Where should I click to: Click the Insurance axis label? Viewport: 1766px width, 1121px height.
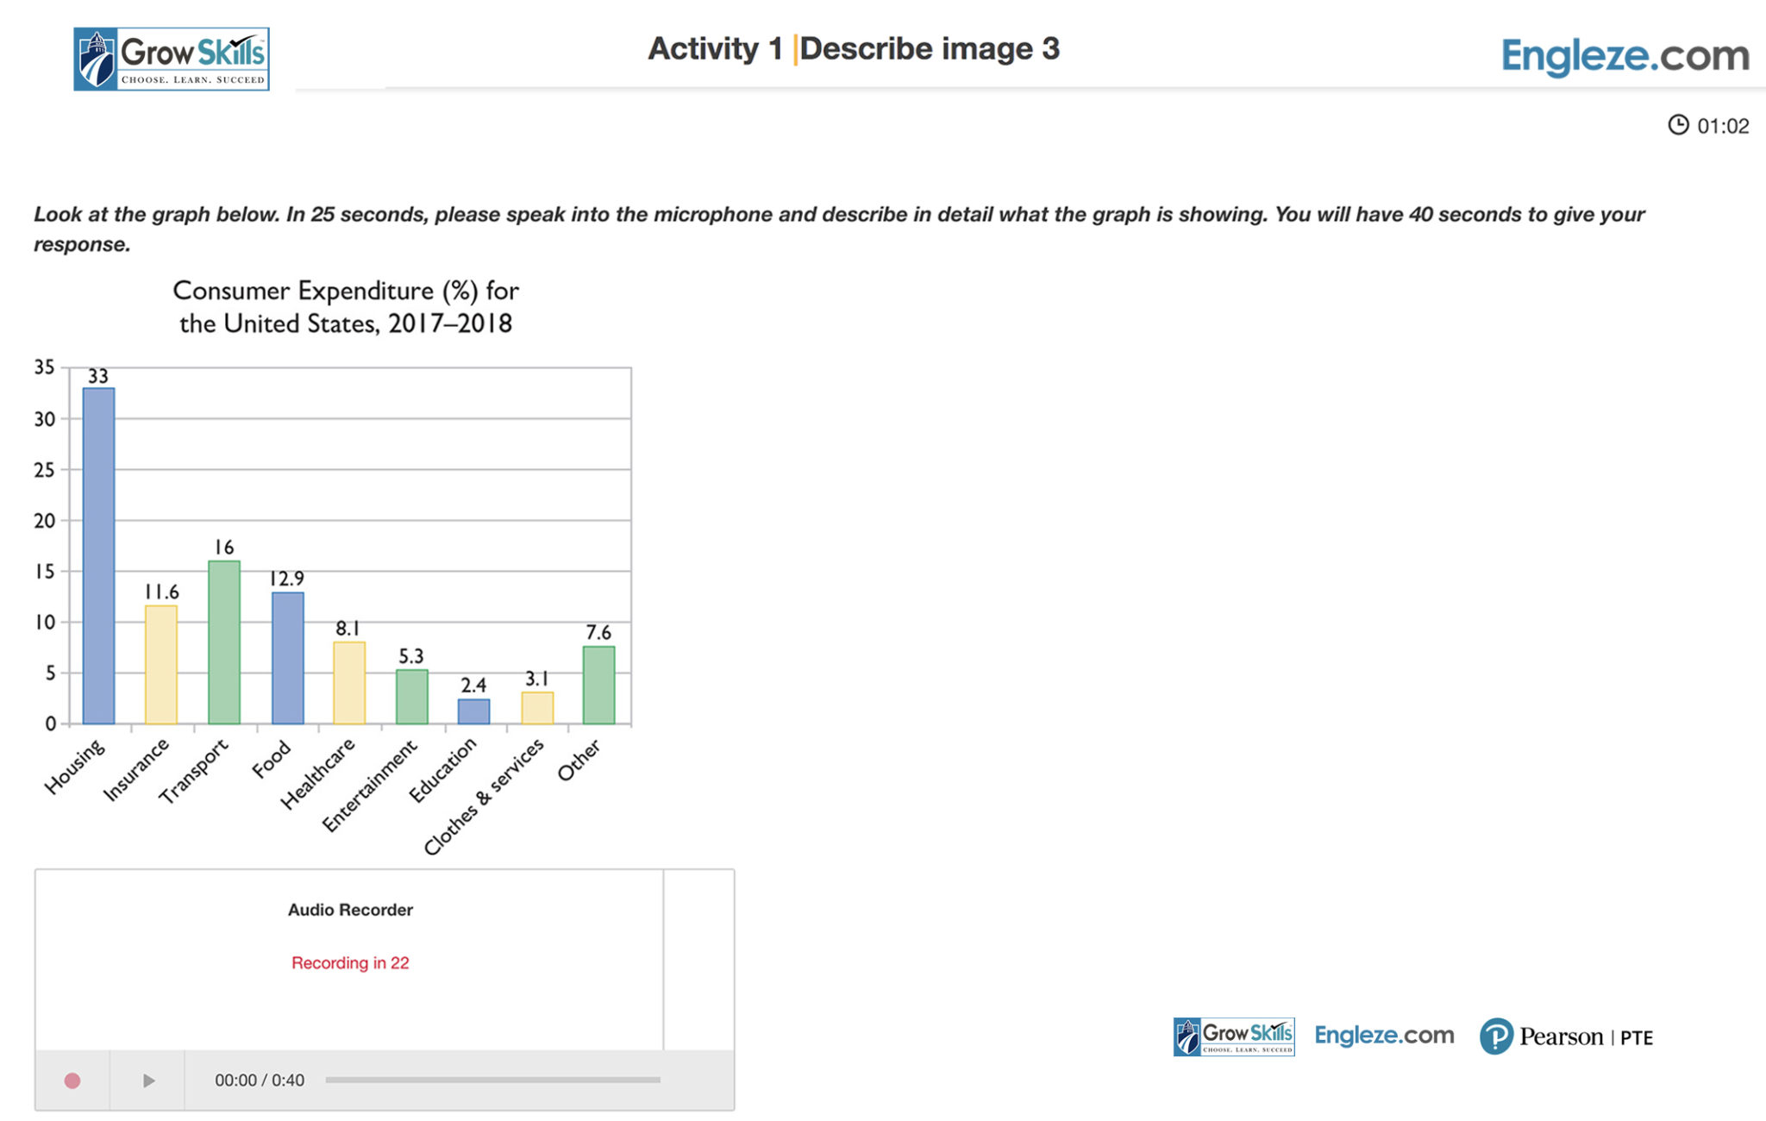click(x=135, y=770)
